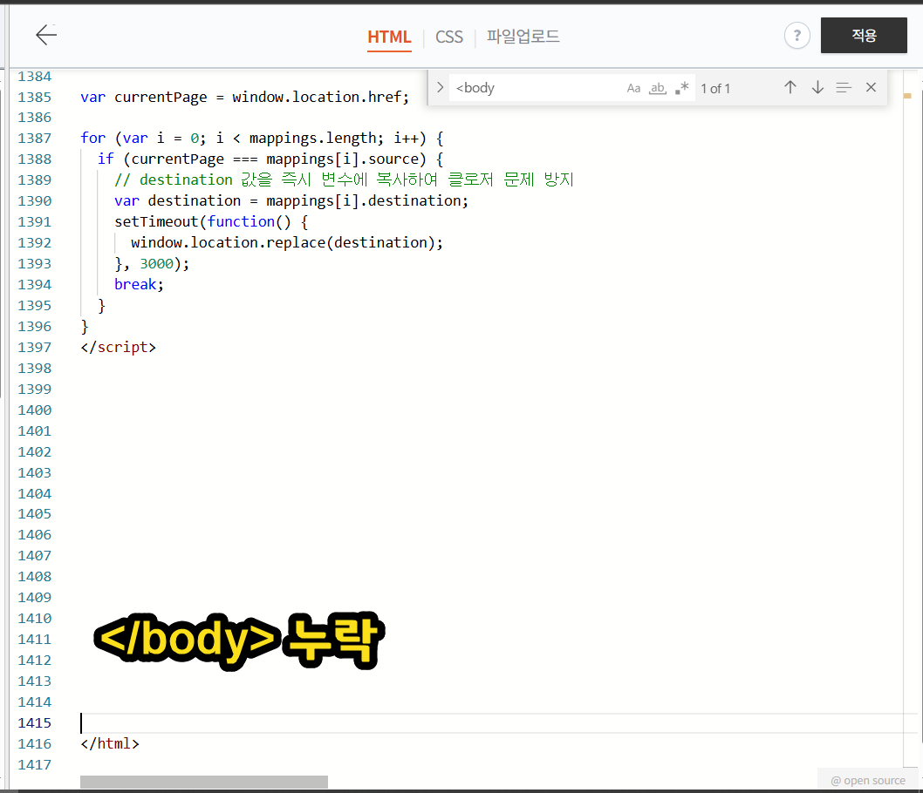Click the window.location.replace(destination) line
Screen dimensions: 923x793
(287, 243)
